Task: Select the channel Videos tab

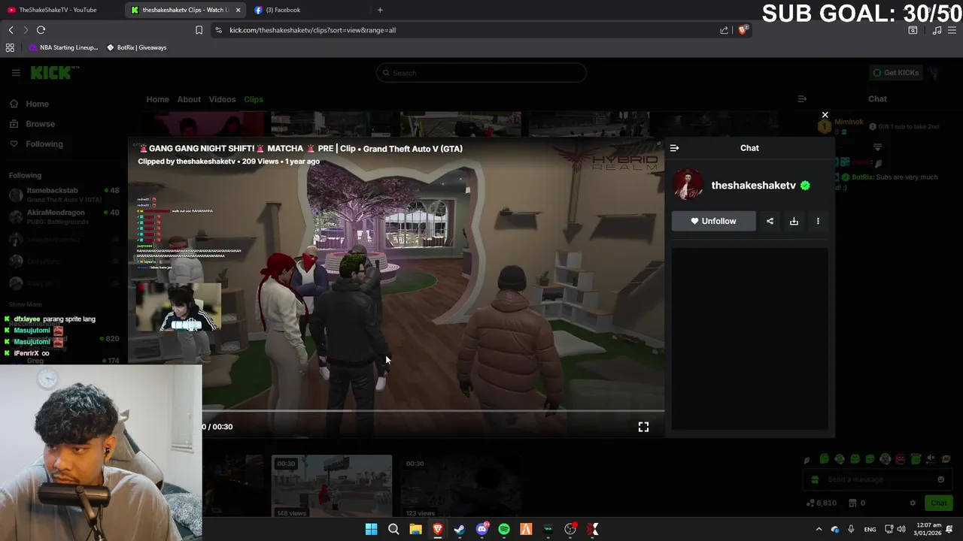Action: coord(222,99)
